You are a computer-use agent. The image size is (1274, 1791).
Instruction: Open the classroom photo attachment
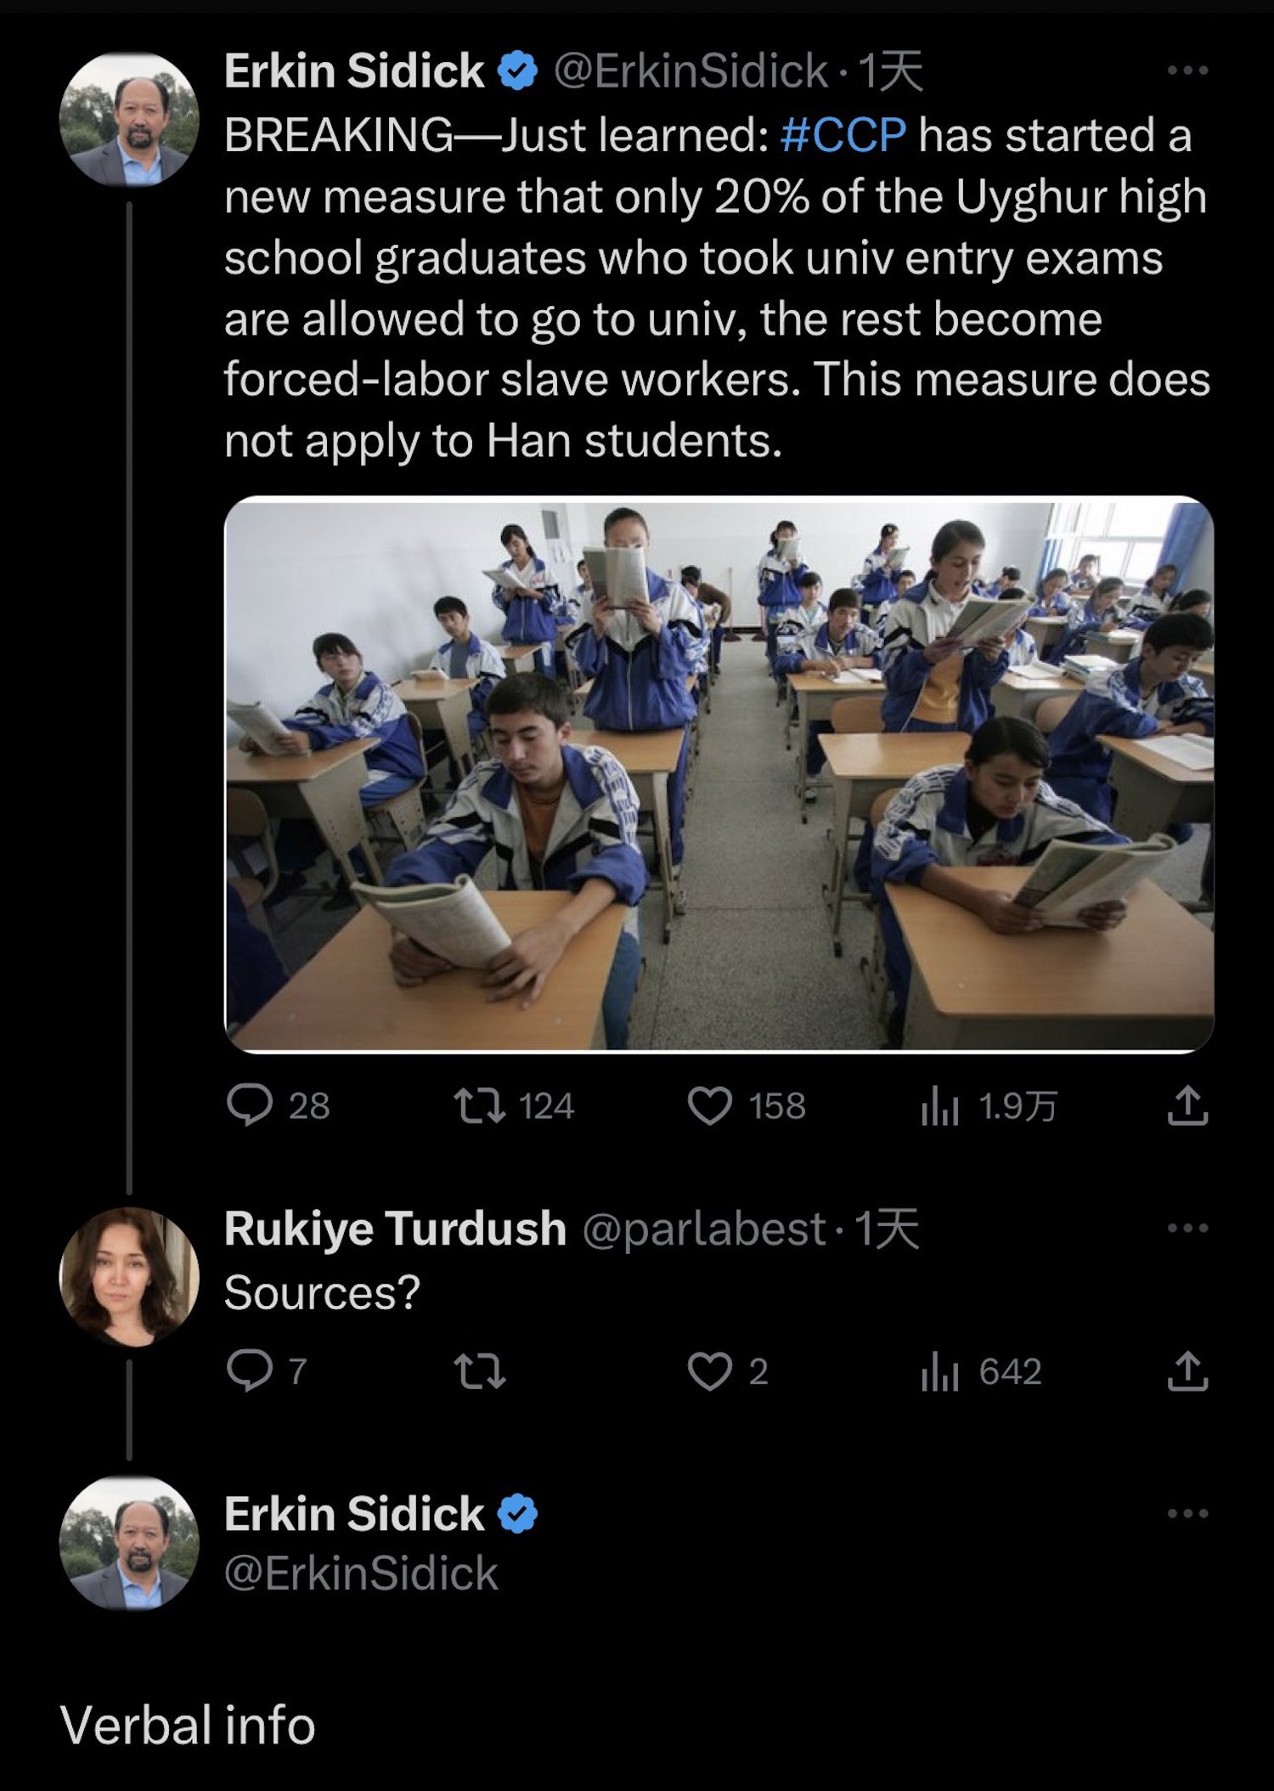719,774
